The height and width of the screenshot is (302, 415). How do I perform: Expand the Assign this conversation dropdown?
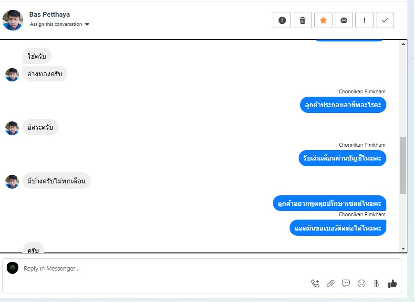[x=60, y=24]
